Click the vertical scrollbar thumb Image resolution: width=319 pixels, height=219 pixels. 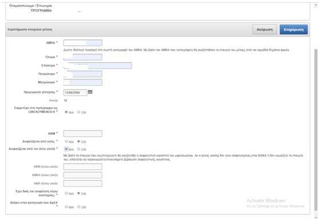click(x=316, y=130)
